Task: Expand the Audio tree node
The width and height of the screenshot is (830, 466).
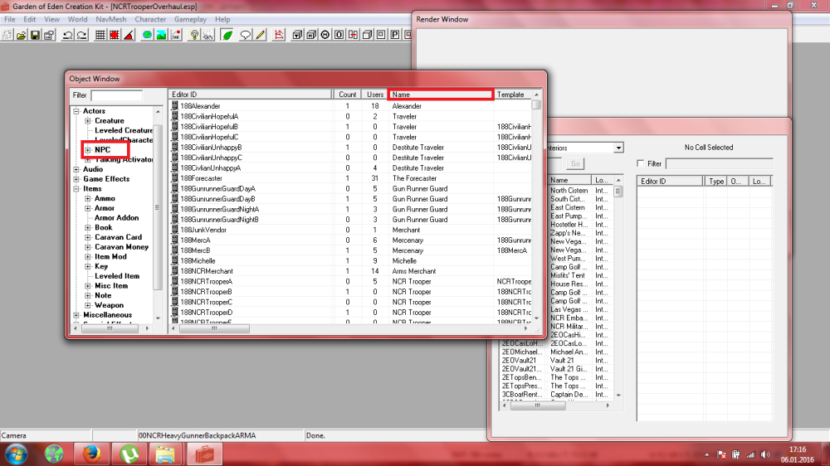Action: [x=76, y=170]
